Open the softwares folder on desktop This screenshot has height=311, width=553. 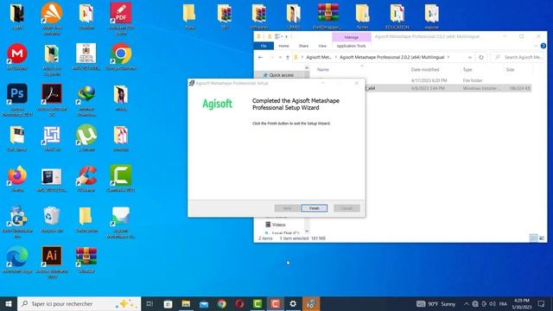(259, 16)
